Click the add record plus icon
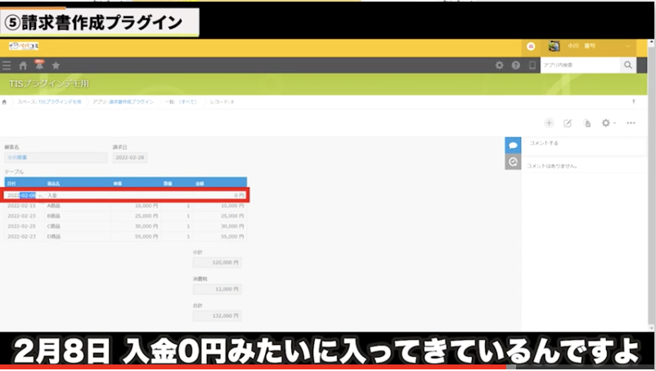 tap(549, 123)
